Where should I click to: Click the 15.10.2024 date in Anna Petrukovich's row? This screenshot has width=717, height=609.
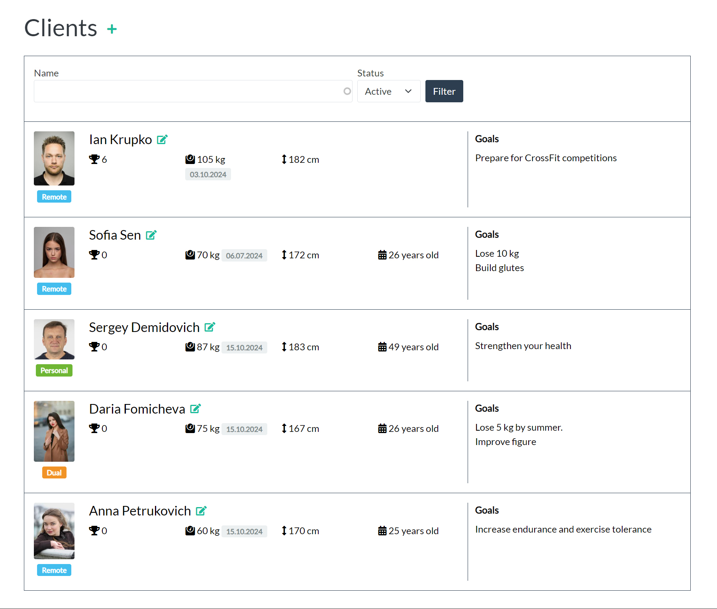tap(244, 531)
